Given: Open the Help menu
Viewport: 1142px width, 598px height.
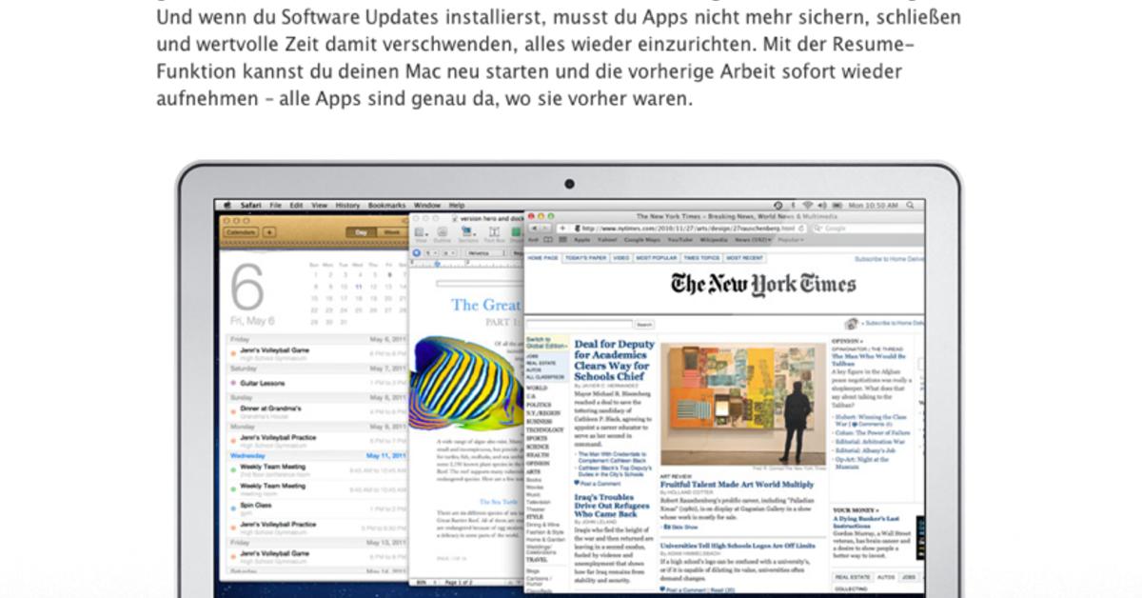Looking at the screenshot, I should [457, 206].
